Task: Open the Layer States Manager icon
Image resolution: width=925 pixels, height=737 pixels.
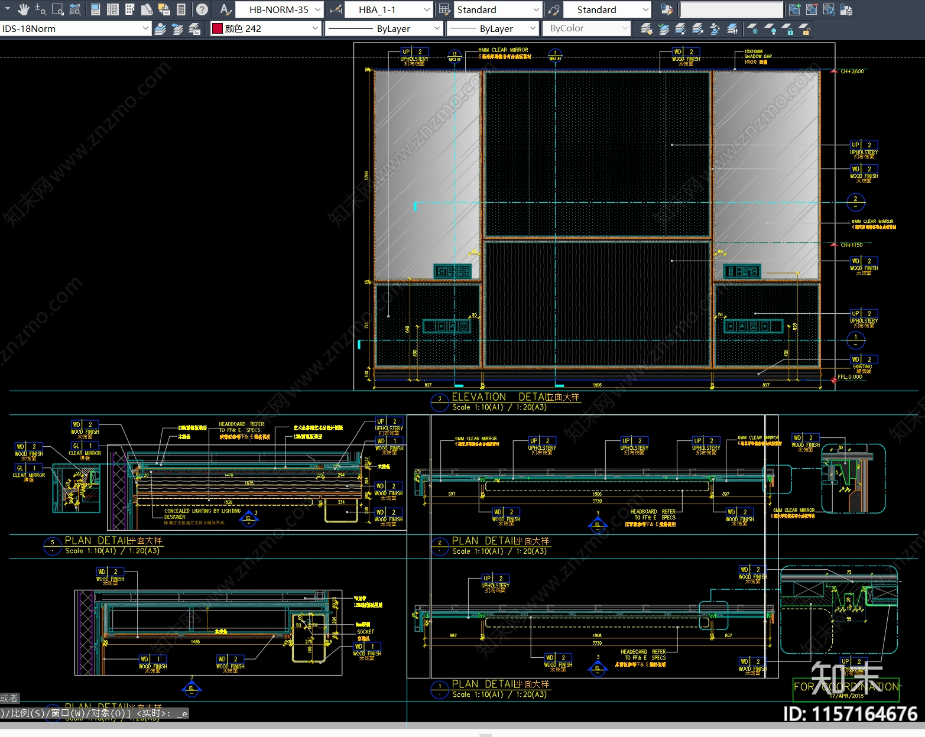Action: 194,29
